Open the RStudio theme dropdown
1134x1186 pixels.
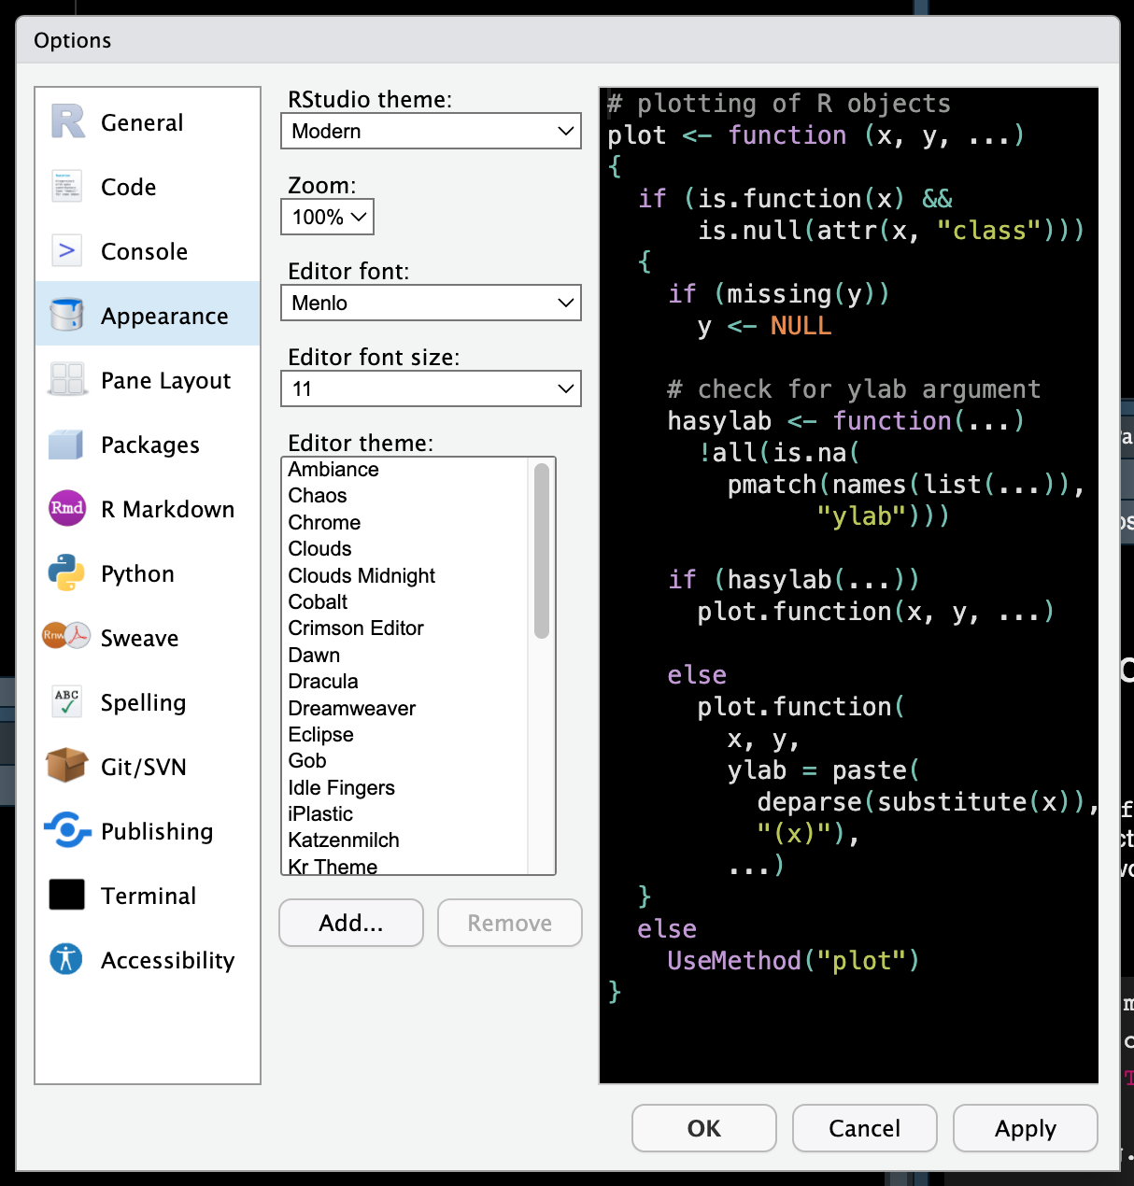[430, 131]
